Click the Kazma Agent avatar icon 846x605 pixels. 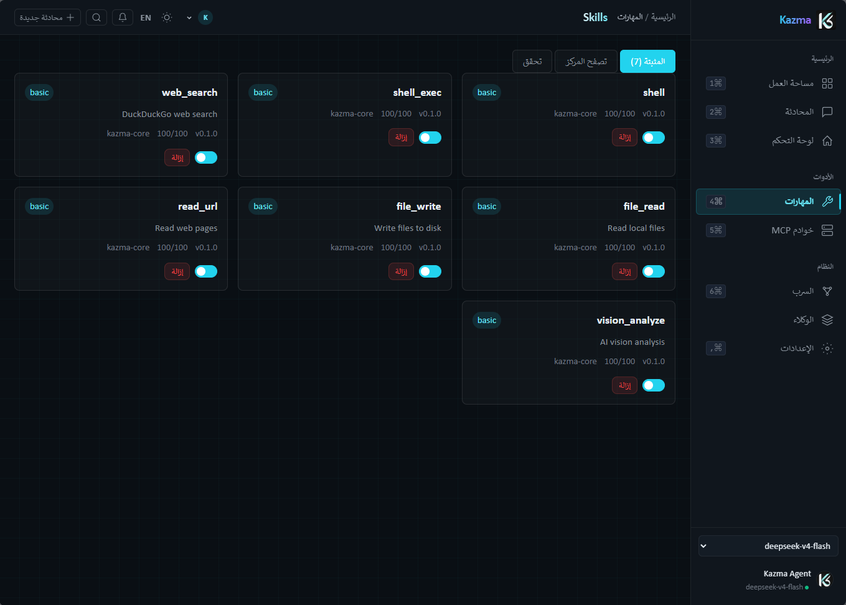pos(825,580)
